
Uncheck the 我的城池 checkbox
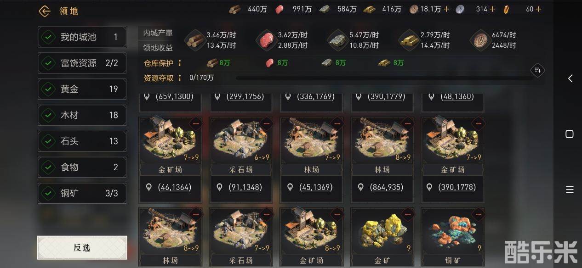tap(48, 37)
